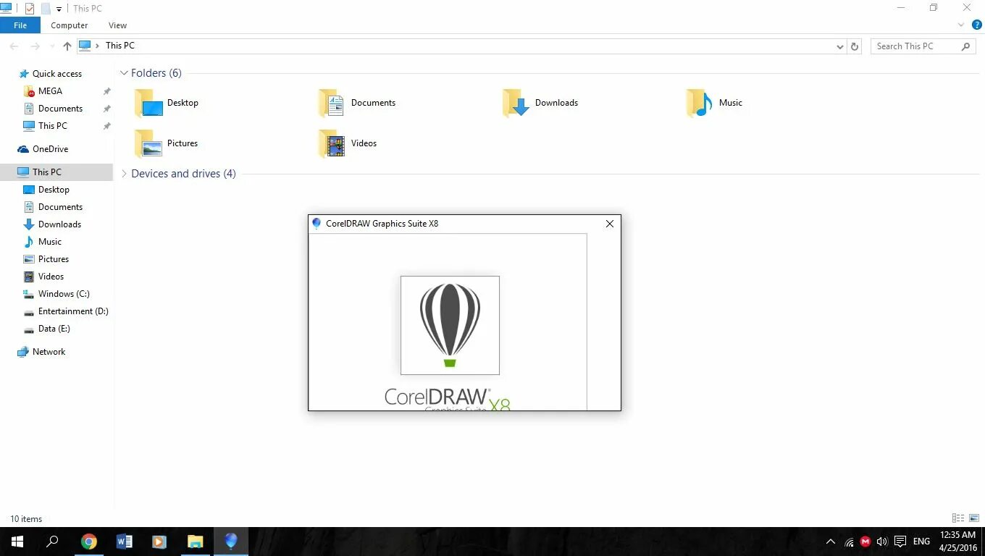985x556 pixels.
Task: Click the Search This PC field
Action: [923, 46]
